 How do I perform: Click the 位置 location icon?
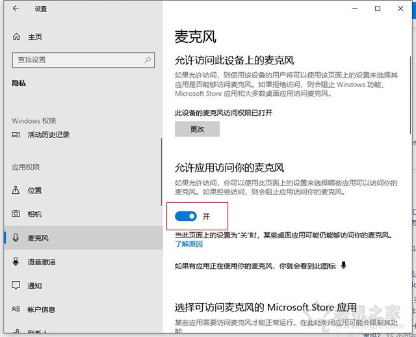pos(16,190)
